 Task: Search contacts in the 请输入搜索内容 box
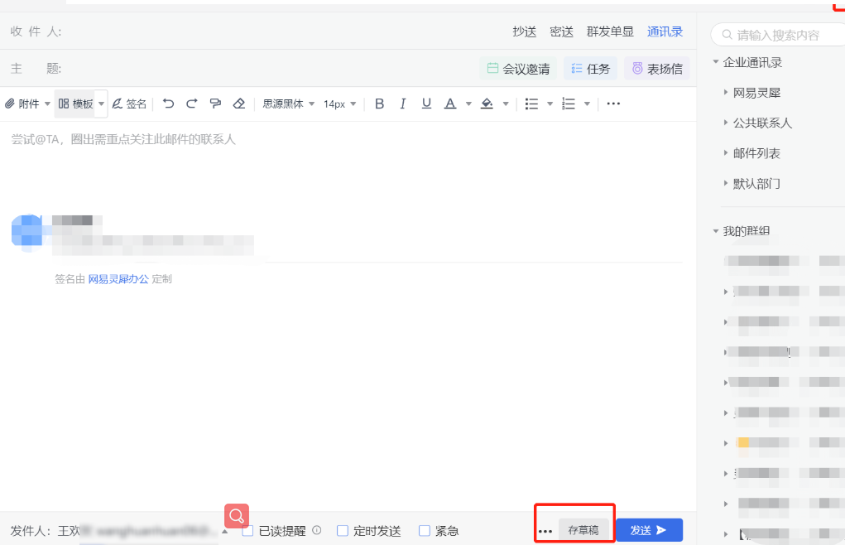coord(779,35)
